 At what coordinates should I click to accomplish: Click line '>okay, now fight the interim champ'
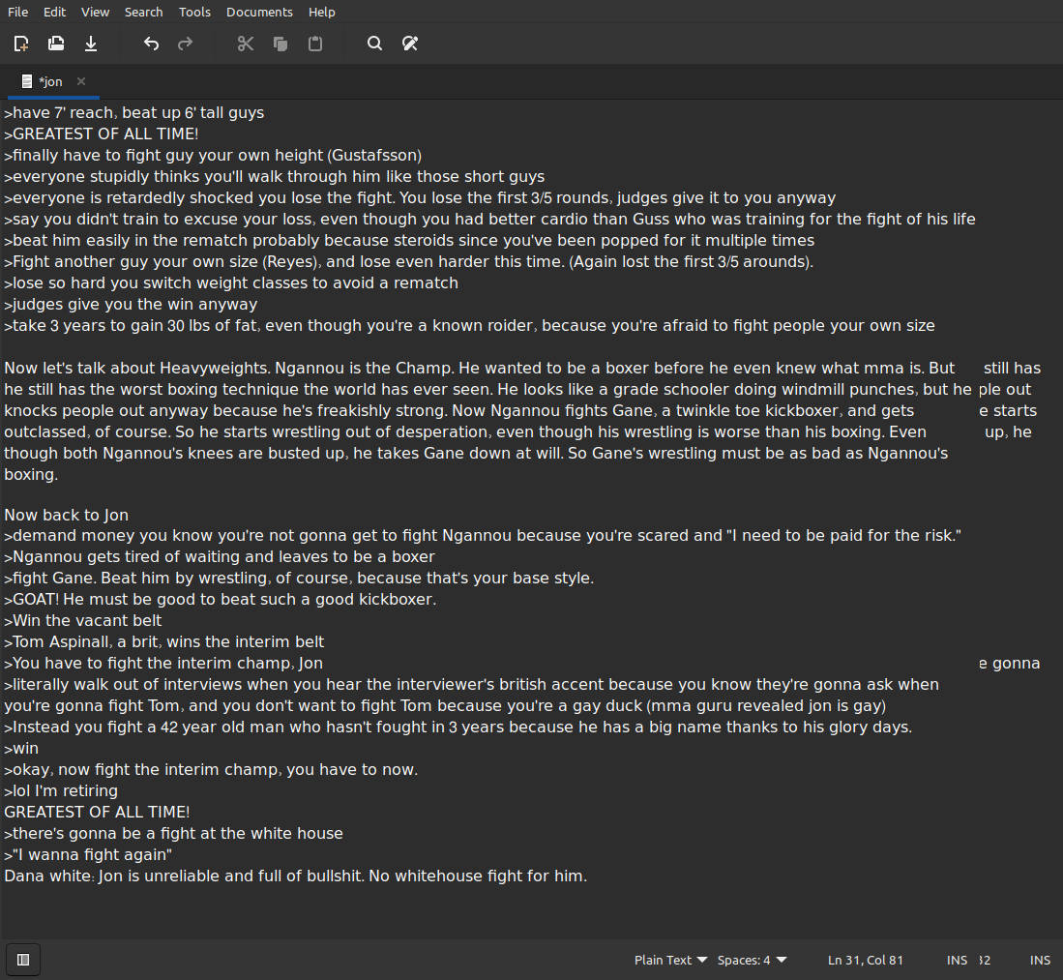tap(211, 770)
